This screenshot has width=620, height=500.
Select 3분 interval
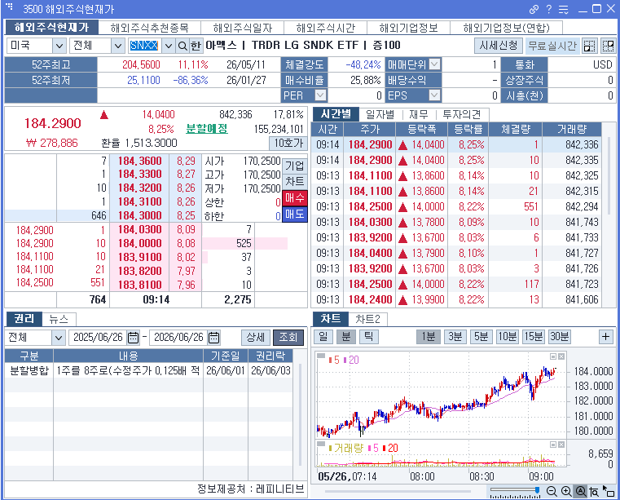coord(455,337)
